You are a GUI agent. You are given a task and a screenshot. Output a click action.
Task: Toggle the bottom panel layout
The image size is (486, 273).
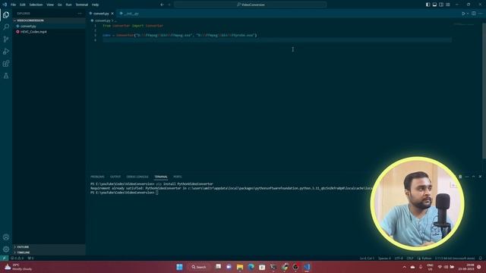click(434, 5)
